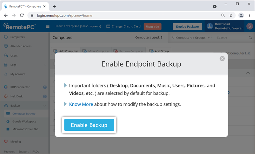Click the Deploy Package button

click(x=187, y=26)
